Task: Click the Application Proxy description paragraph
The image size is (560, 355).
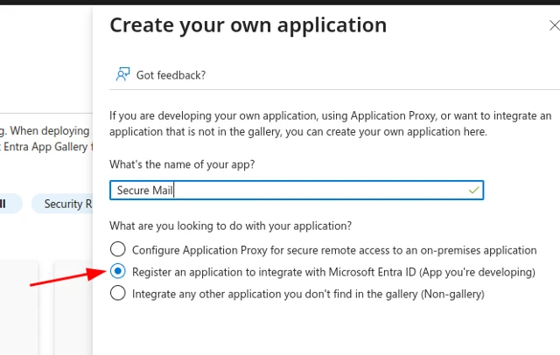Action: (330, 123)
